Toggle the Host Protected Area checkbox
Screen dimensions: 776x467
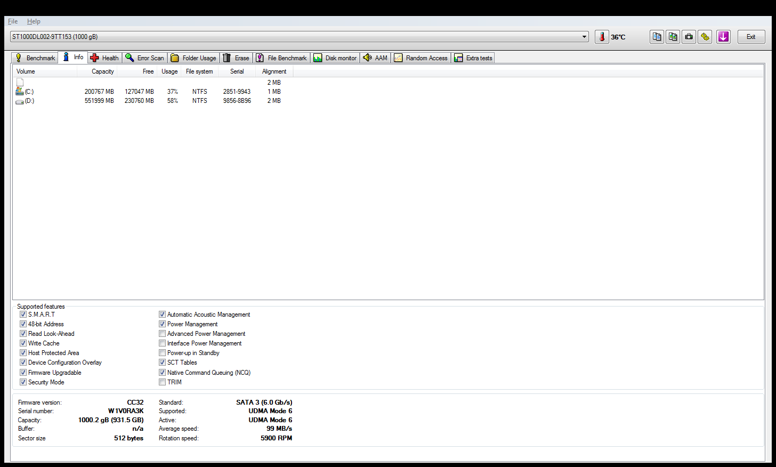point(23,353)
